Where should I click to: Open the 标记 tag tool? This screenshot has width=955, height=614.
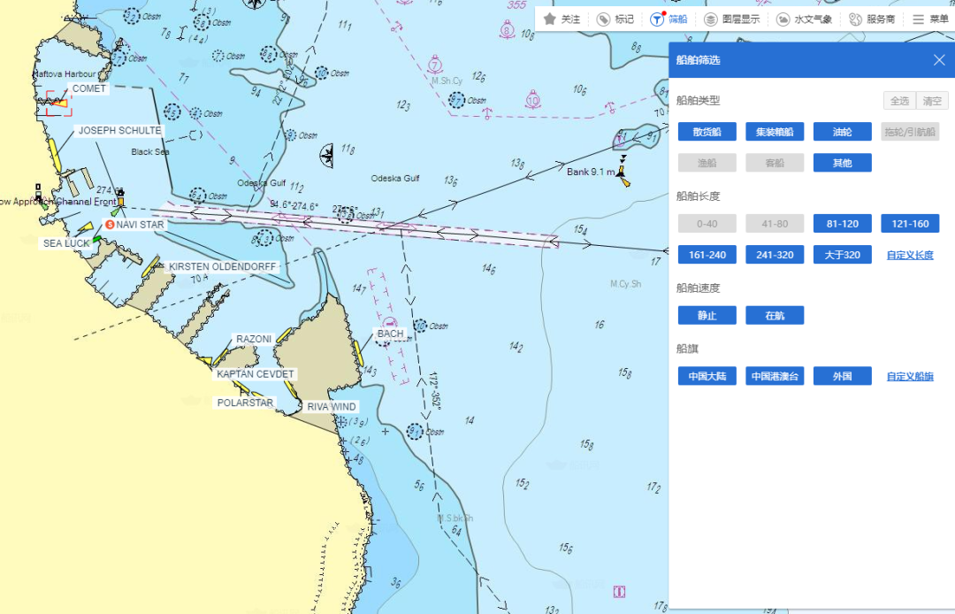[603, 19]
